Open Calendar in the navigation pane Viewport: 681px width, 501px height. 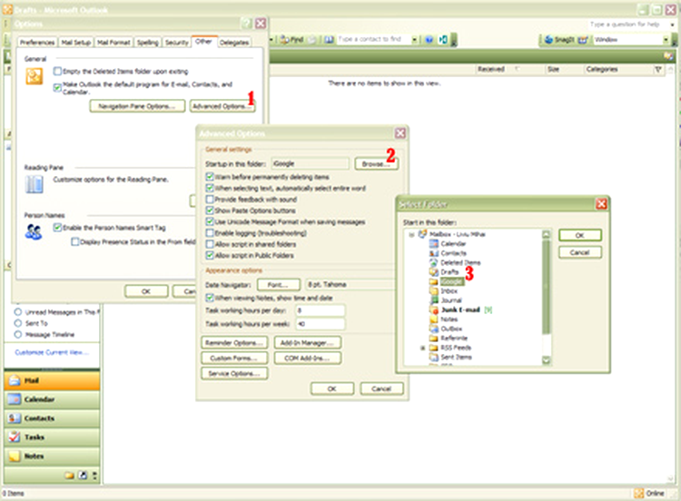click(x=52, y=399)
